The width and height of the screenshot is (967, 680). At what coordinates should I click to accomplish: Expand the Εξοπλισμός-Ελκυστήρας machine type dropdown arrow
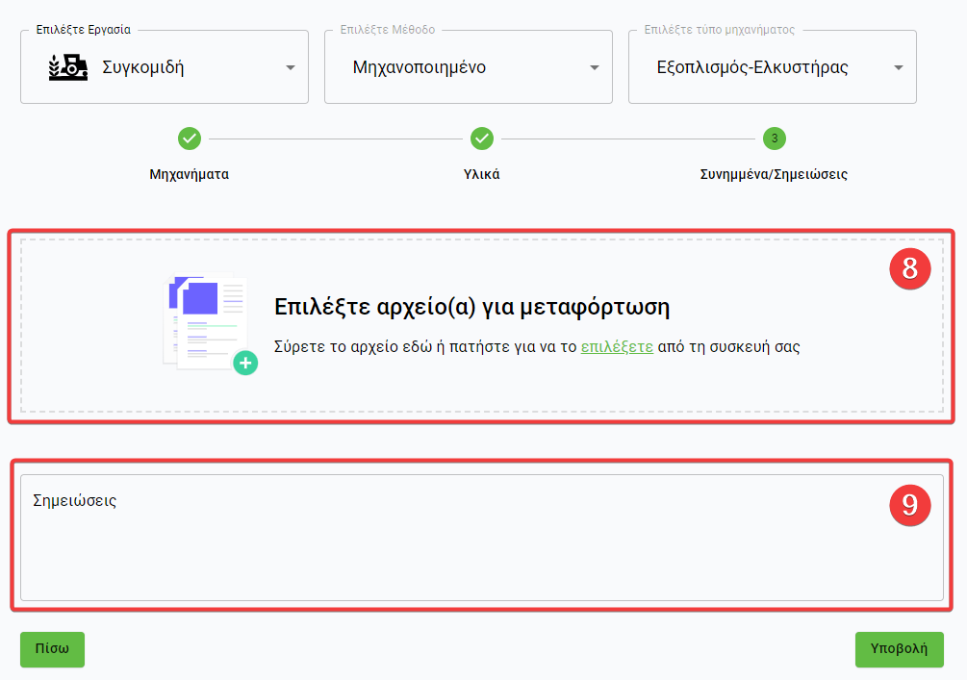pyautogui.click(x=899, y=67)
